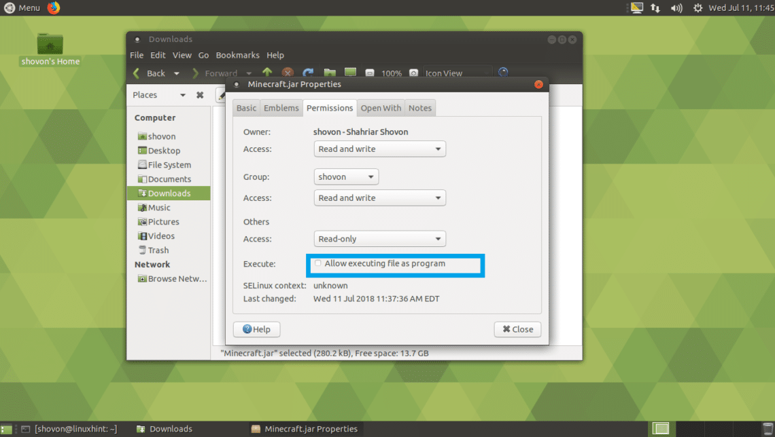Open the network connections indicator in the top panel
775x437 pixels.
[x=655, y=8]
